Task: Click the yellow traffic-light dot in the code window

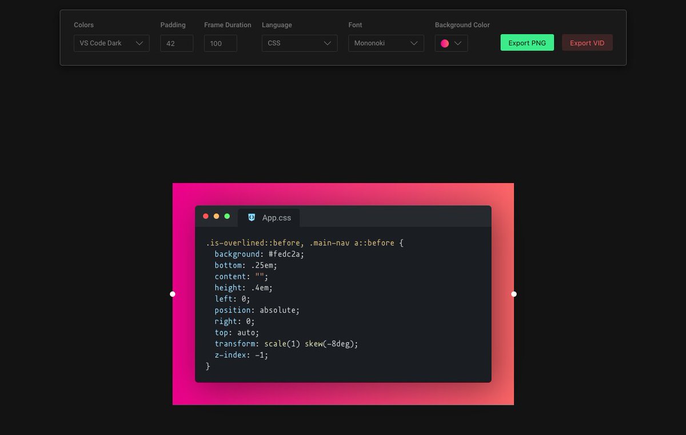Action: pyautogui.click(x=216, y=216)
